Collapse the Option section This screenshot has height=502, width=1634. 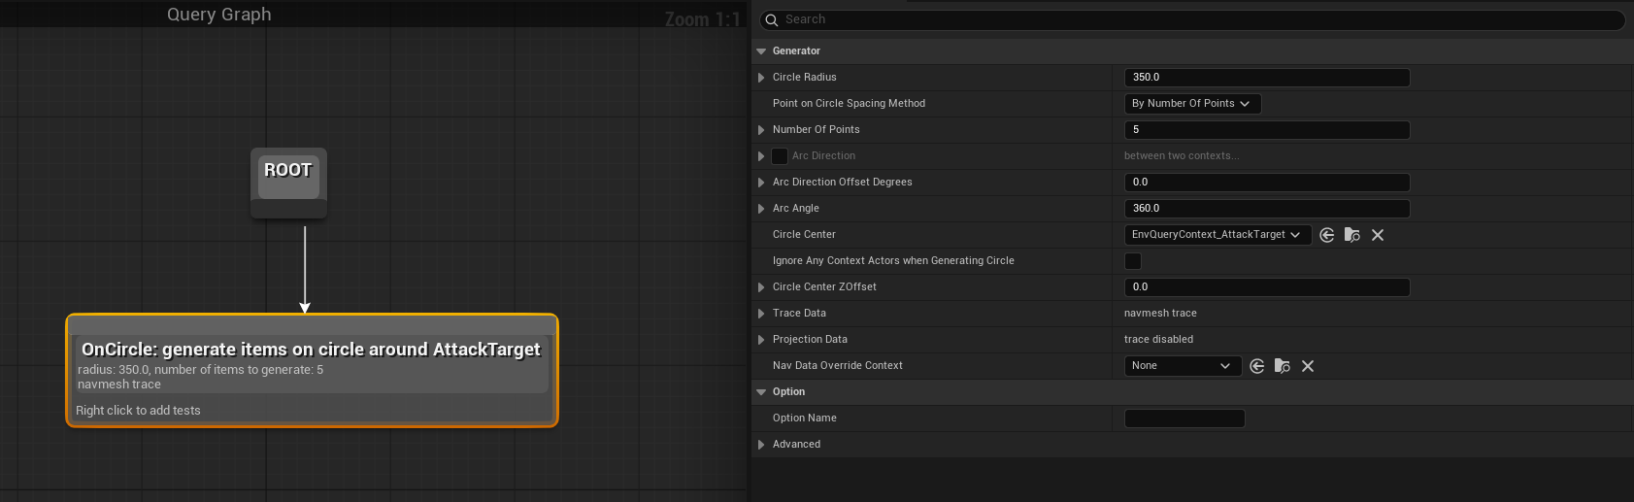click(x=761, y=392)
